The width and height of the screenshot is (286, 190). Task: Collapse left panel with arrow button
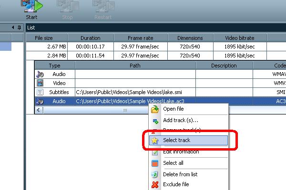(x=13, y=28)
